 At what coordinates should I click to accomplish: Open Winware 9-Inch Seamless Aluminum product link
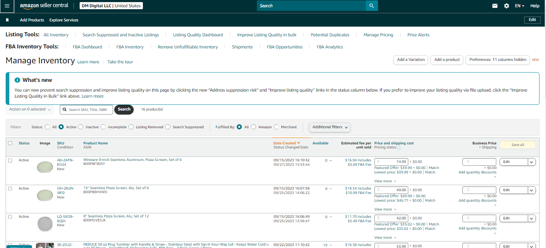point(132,160)
